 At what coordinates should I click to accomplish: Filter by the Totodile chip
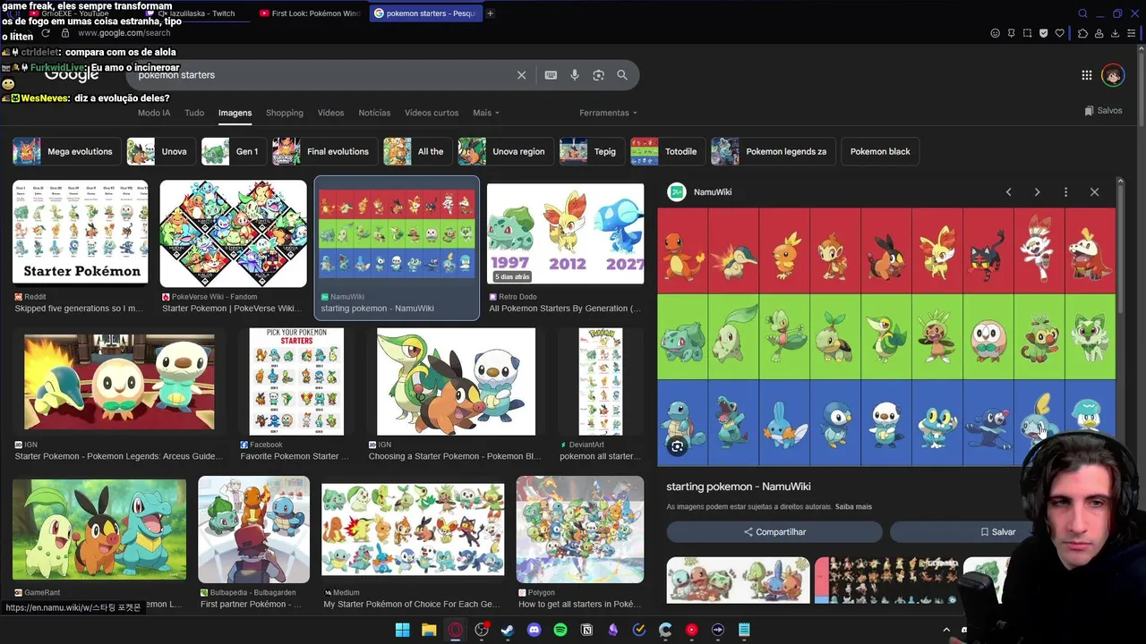tap(666, 151)
